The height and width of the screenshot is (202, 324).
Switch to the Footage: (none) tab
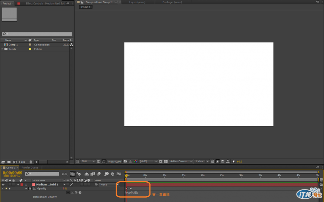172,2
